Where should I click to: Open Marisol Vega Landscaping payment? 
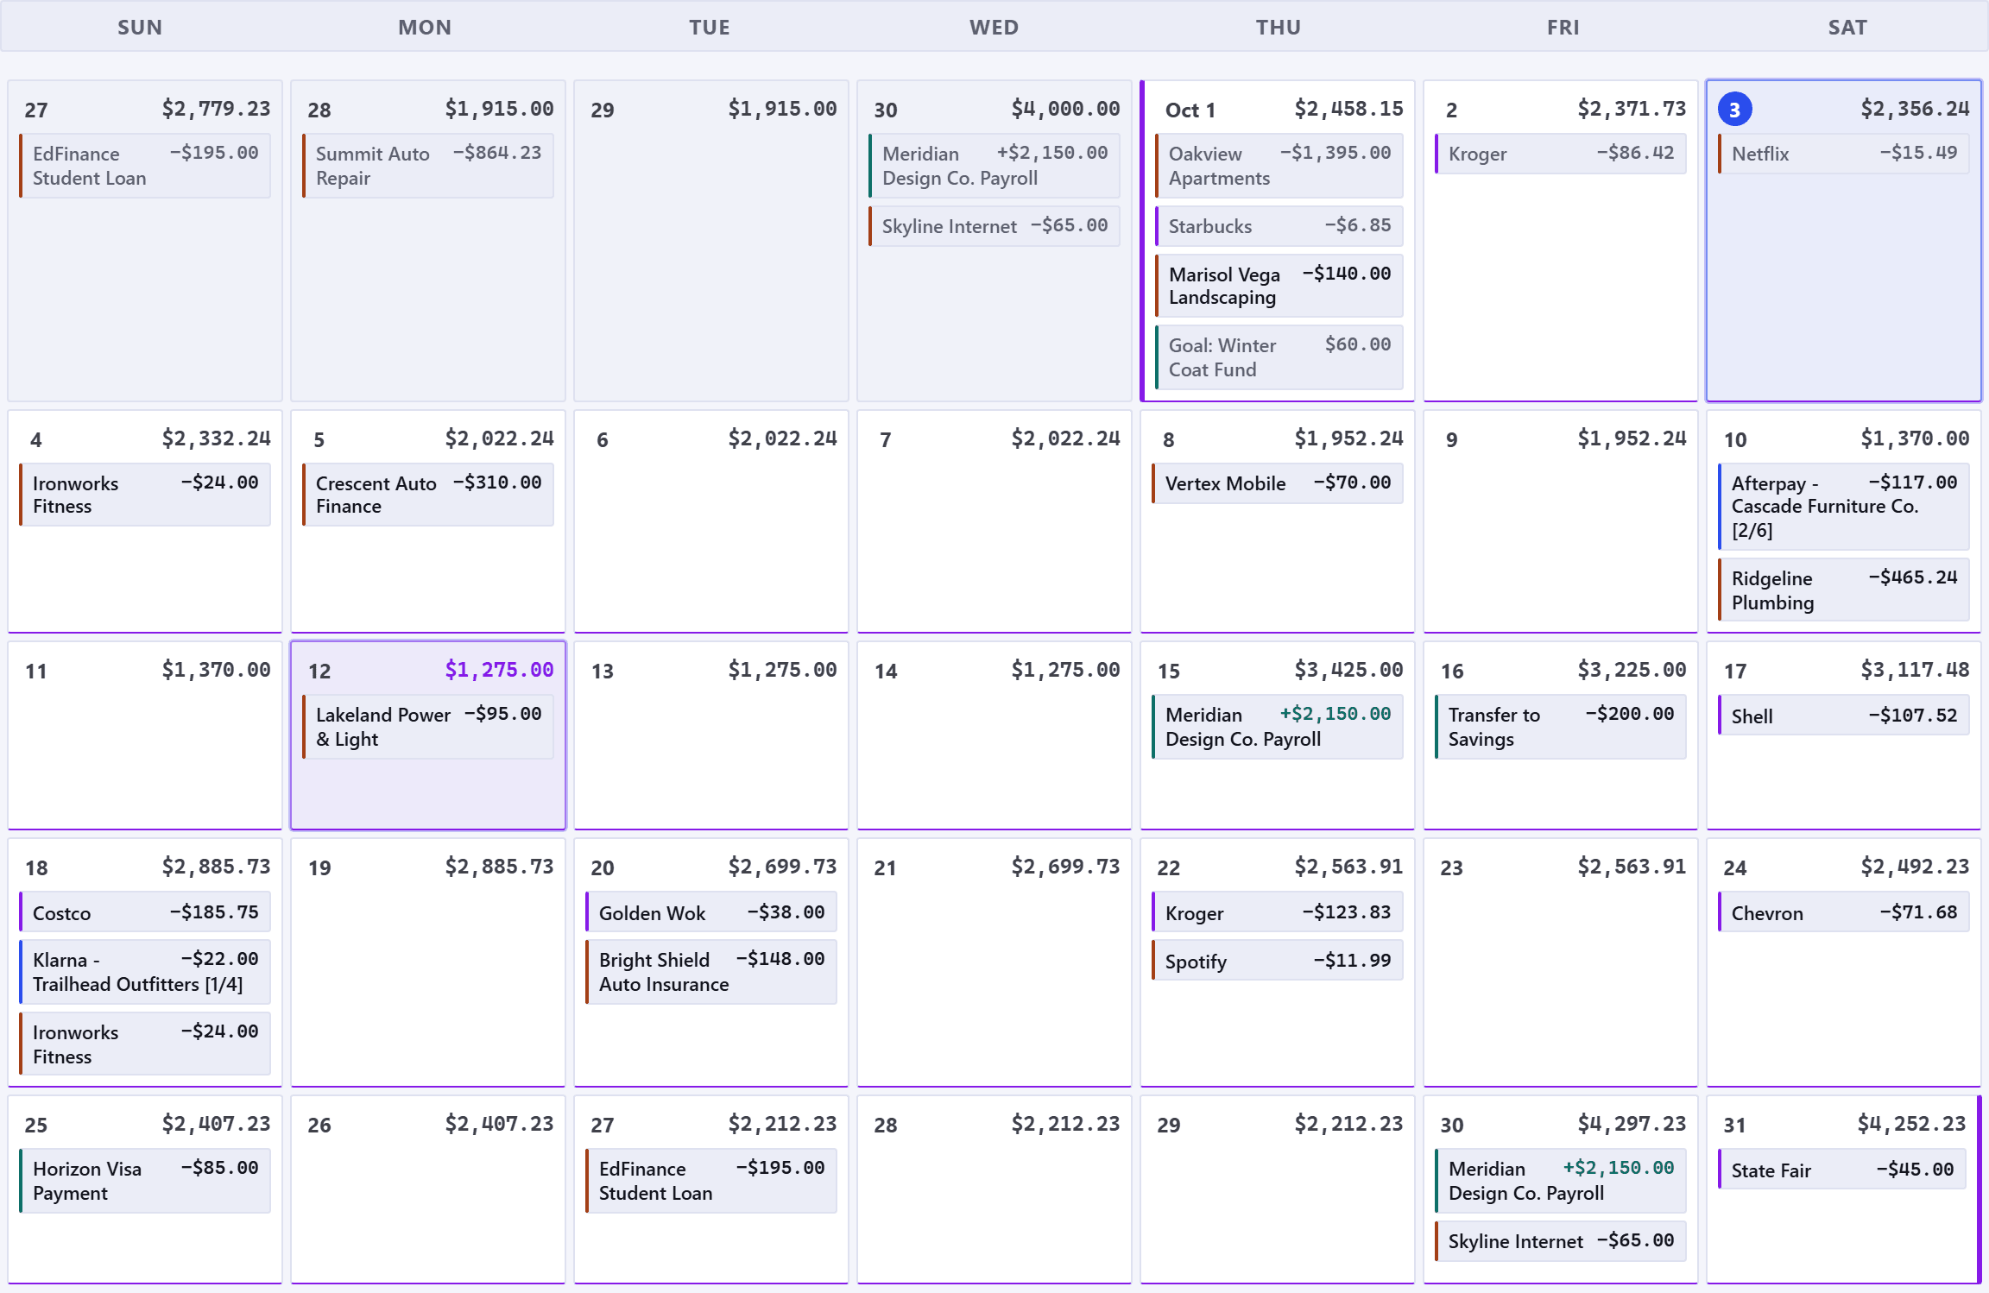click(x=1279, y=286)
